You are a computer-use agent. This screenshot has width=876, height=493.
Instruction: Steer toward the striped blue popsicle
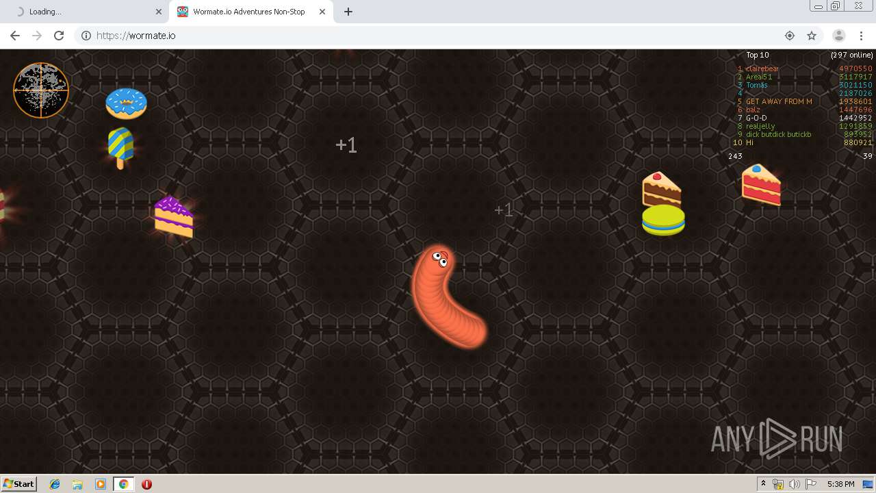click(120, 148)
